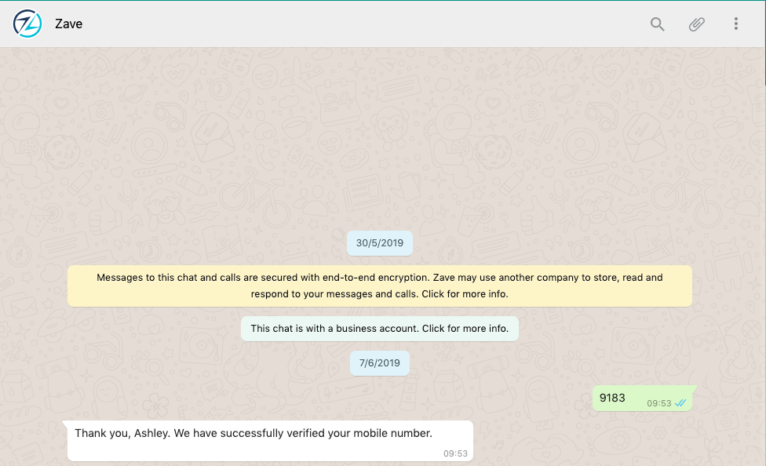
Task: Click the blue read receipt double-check
Action: tap(680, 403)
